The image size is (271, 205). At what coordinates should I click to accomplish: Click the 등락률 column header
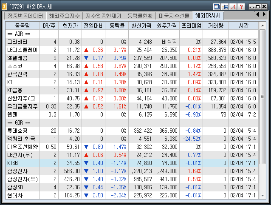[117, 26]
